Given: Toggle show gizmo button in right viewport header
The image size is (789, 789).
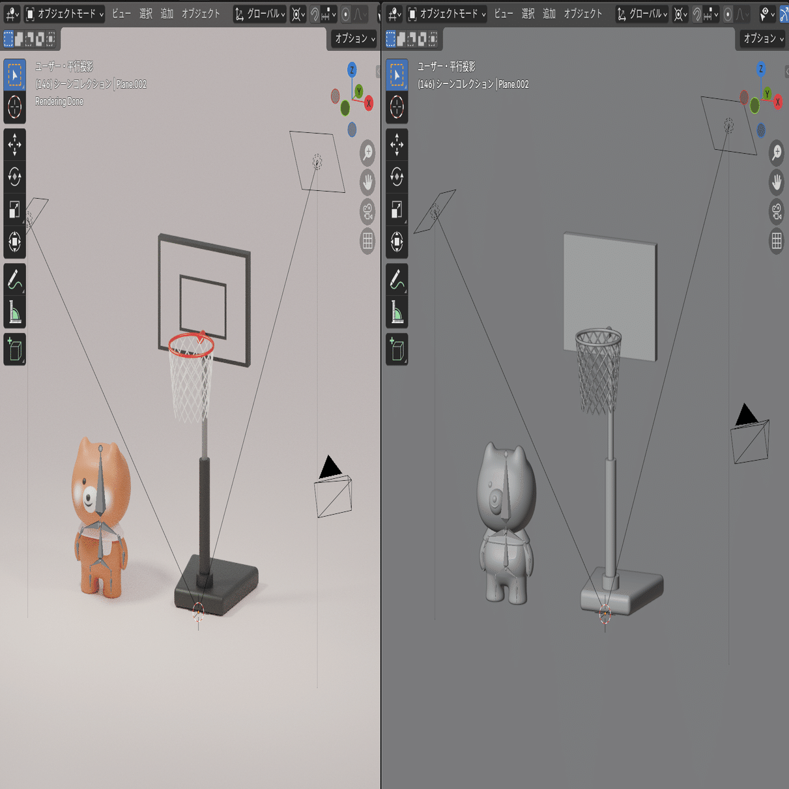Looking at the screenshot, I should point(784,14).
